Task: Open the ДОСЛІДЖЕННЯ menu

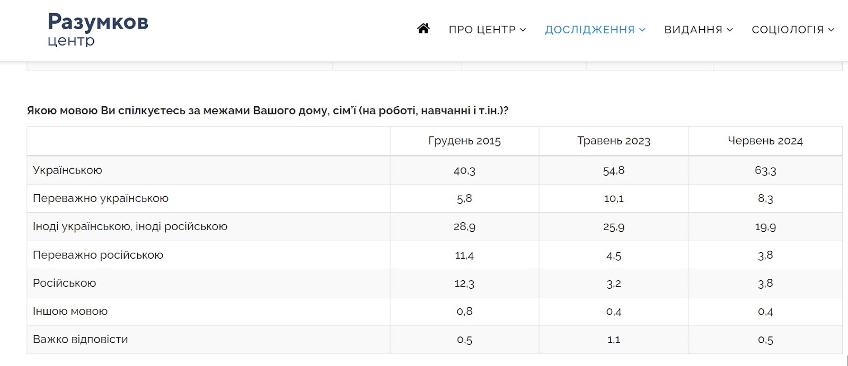Action: [595, 30]
